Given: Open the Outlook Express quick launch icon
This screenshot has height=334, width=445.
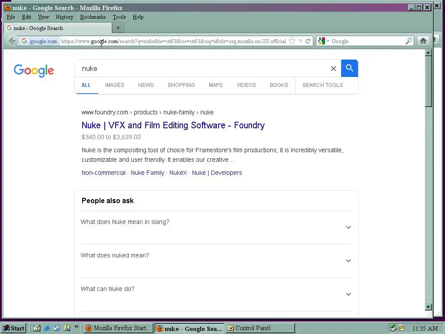Looking at the screenshot, I should [57, 328].
